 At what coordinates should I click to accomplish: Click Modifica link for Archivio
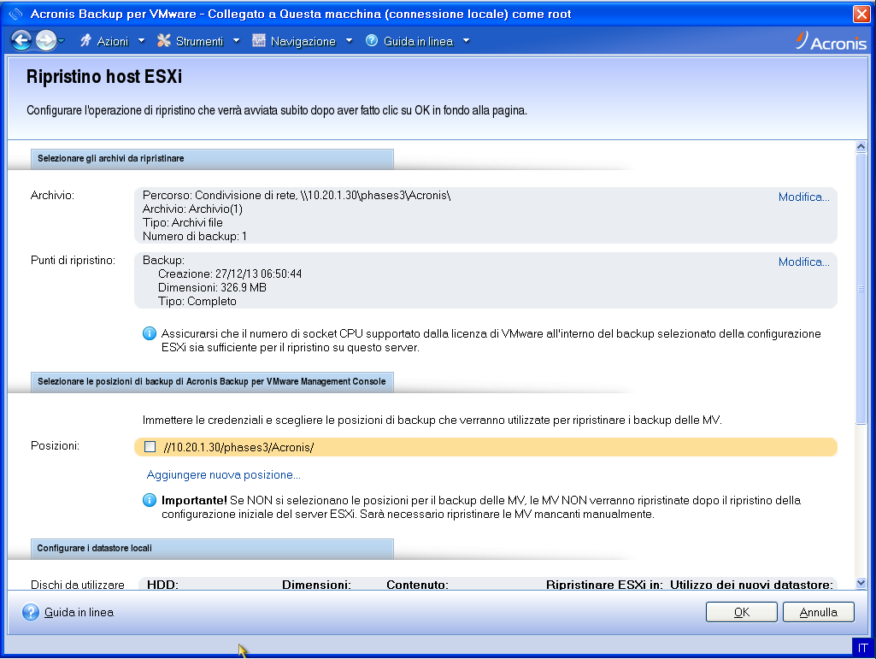pyautogui.click(x=803, y=197)
